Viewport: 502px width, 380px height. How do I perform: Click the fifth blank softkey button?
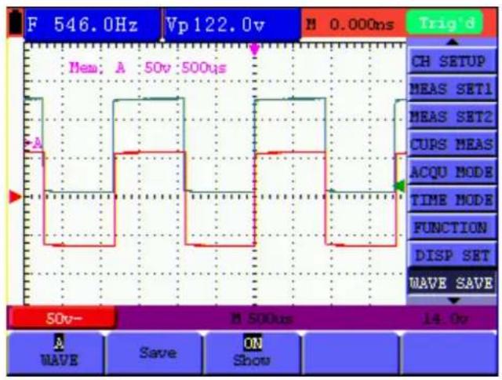[449, 353]
